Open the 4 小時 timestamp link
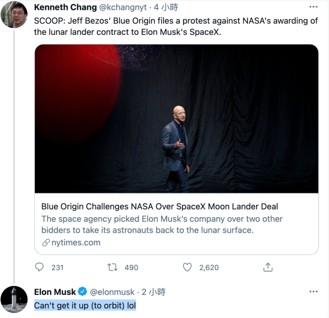 (x=166, y=7)
